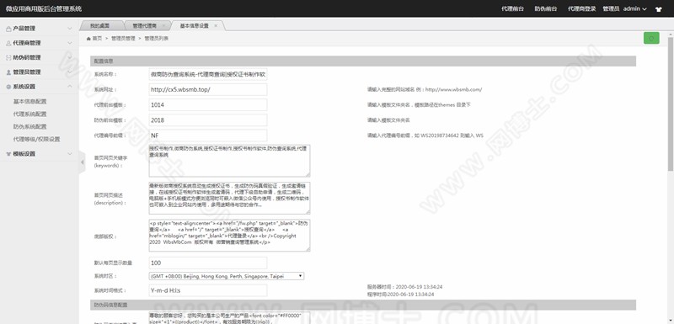Click the 首页网页描述 (description) label

point(111,199)
